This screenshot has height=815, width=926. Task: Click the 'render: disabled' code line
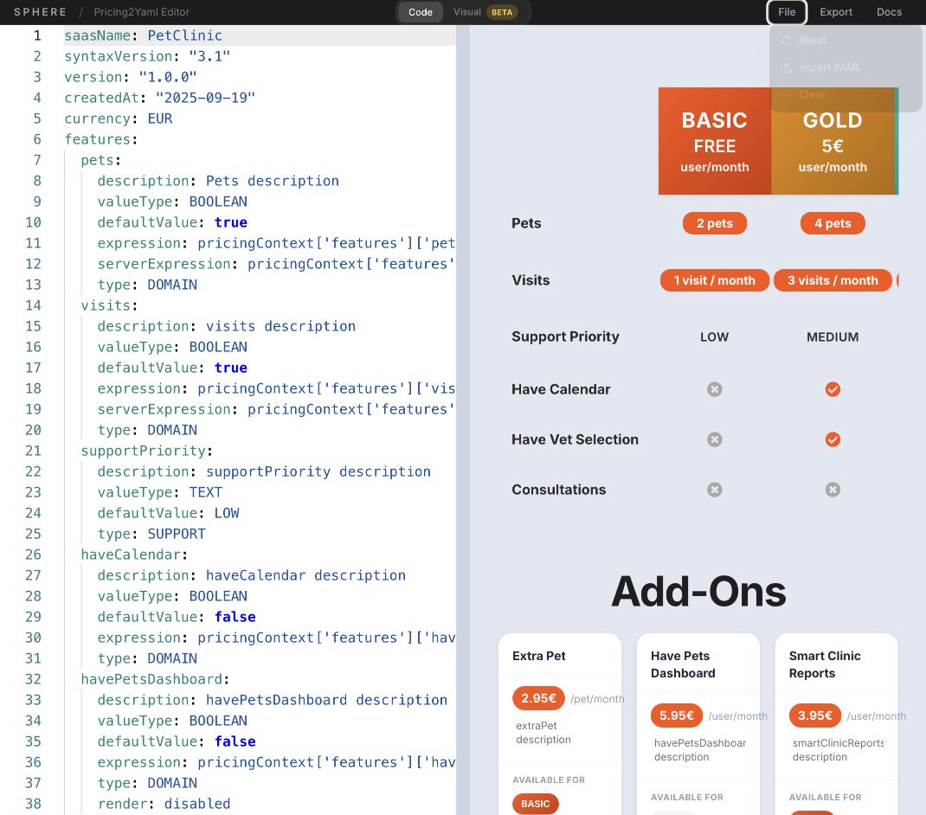(164, 803)
